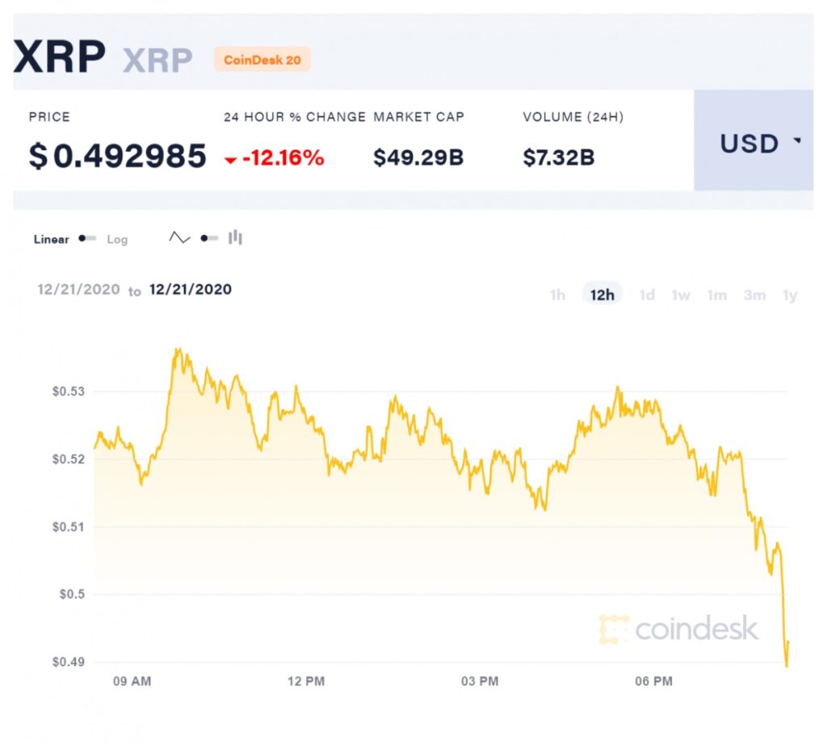Toggle the Linear/Log scale switch

(87, 238)
